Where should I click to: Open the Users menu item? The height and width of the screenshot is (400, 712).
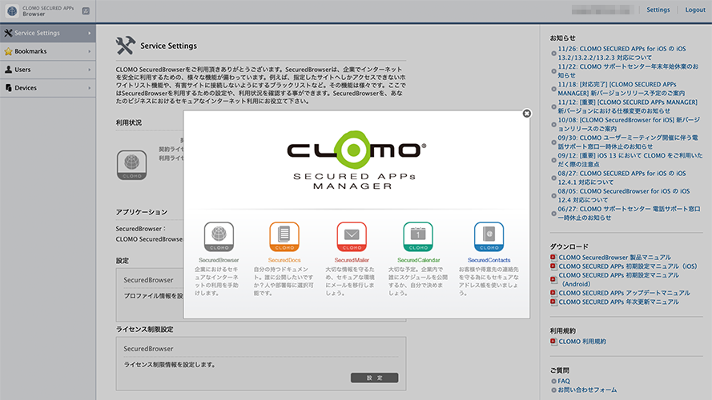(48, 70)
